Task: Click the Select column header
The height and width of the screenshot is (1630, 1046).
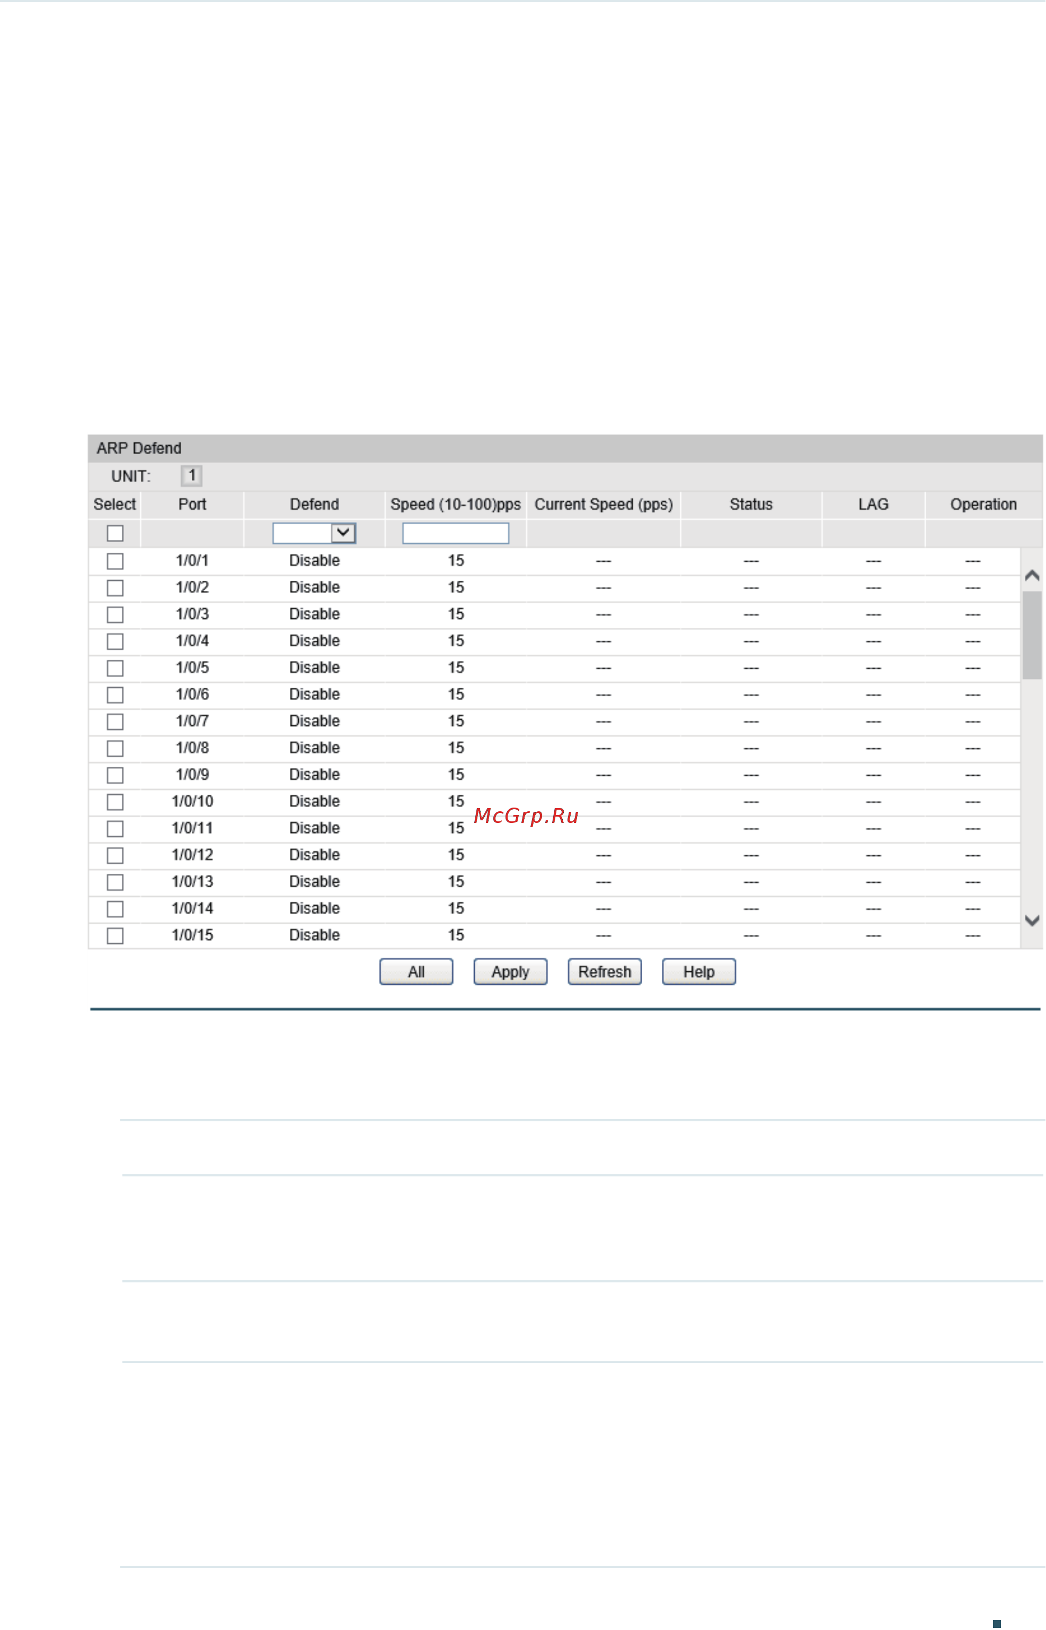Action: 115,504
